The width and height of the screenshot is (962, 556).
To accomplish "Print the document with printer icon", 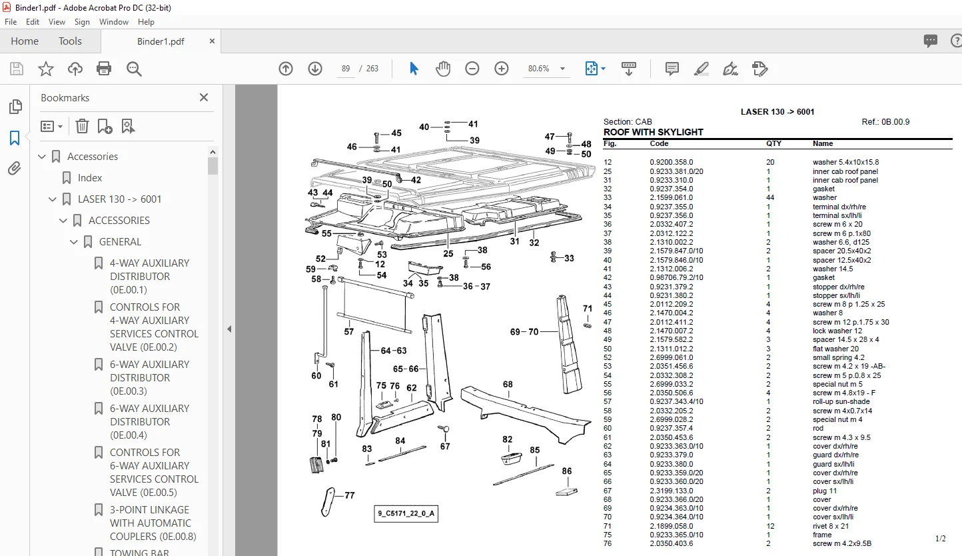I will click(x=104, y=69).
